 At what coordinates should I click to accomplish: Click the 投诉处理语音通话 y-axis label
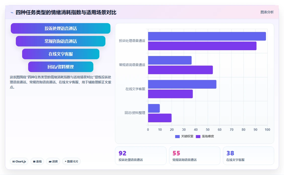point(132,41)
